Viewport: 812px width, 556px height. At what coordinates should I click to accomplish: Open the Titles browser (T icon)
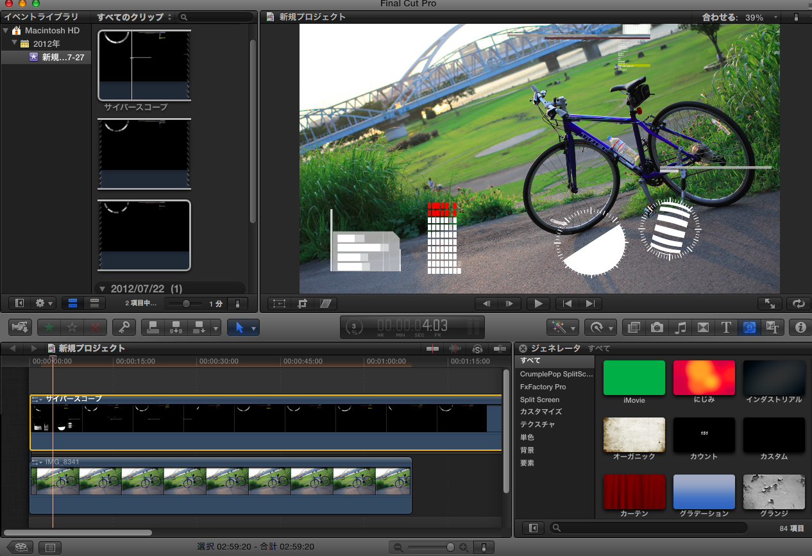726,327
